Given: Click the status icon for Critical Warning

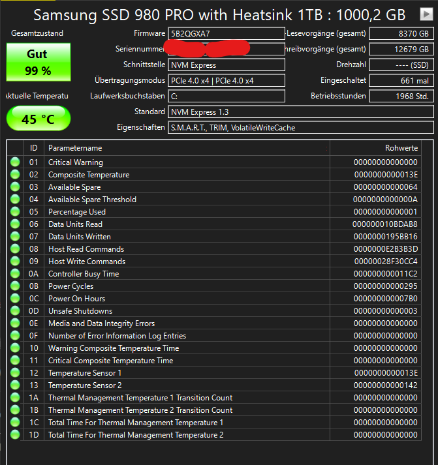Looking at the screenshot, I should point(15,162).
